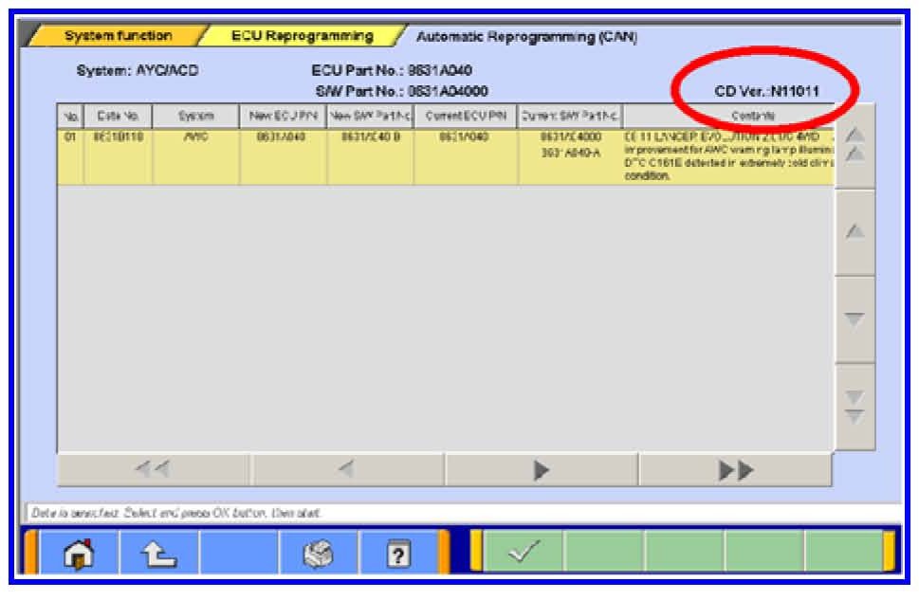Go to previous page with left arrow
Viewport: 919px width, 600px height.
(347, 469)
